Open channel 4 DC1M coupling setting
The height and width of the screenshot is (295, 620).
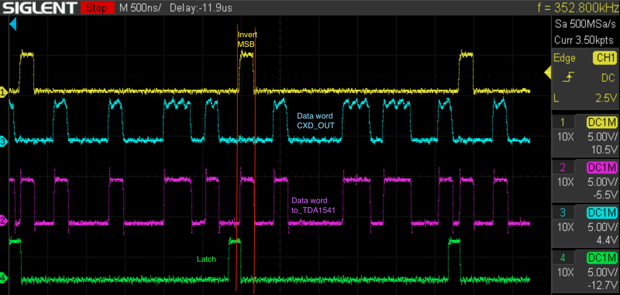coord(602,258)
